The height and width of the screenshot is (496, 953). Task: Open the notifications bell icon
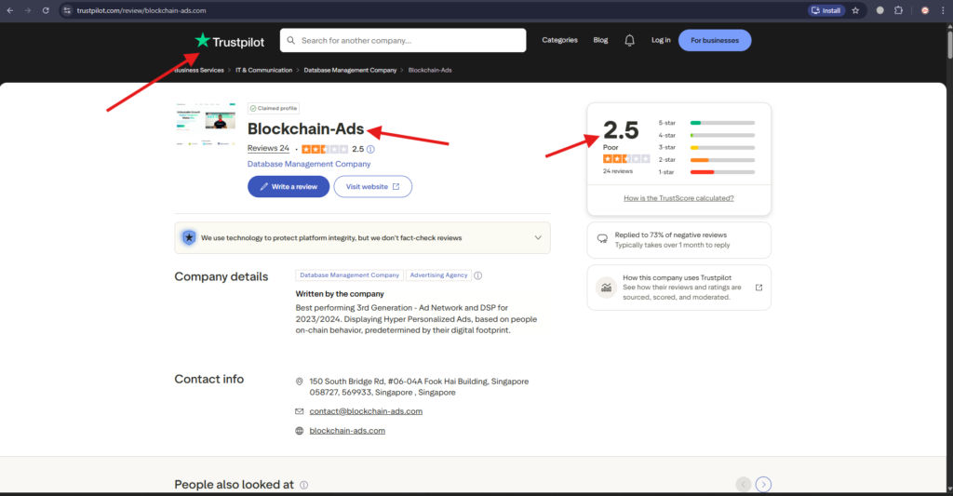(x=629, y=40)
